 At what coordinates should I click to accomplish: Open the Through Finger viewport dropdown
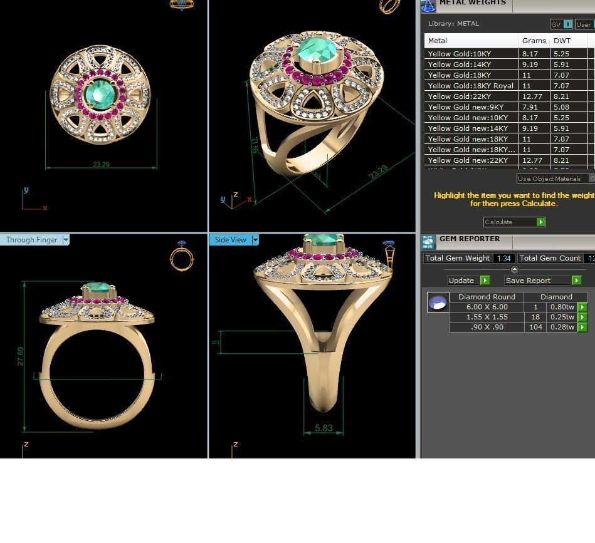tap(66, 240)
